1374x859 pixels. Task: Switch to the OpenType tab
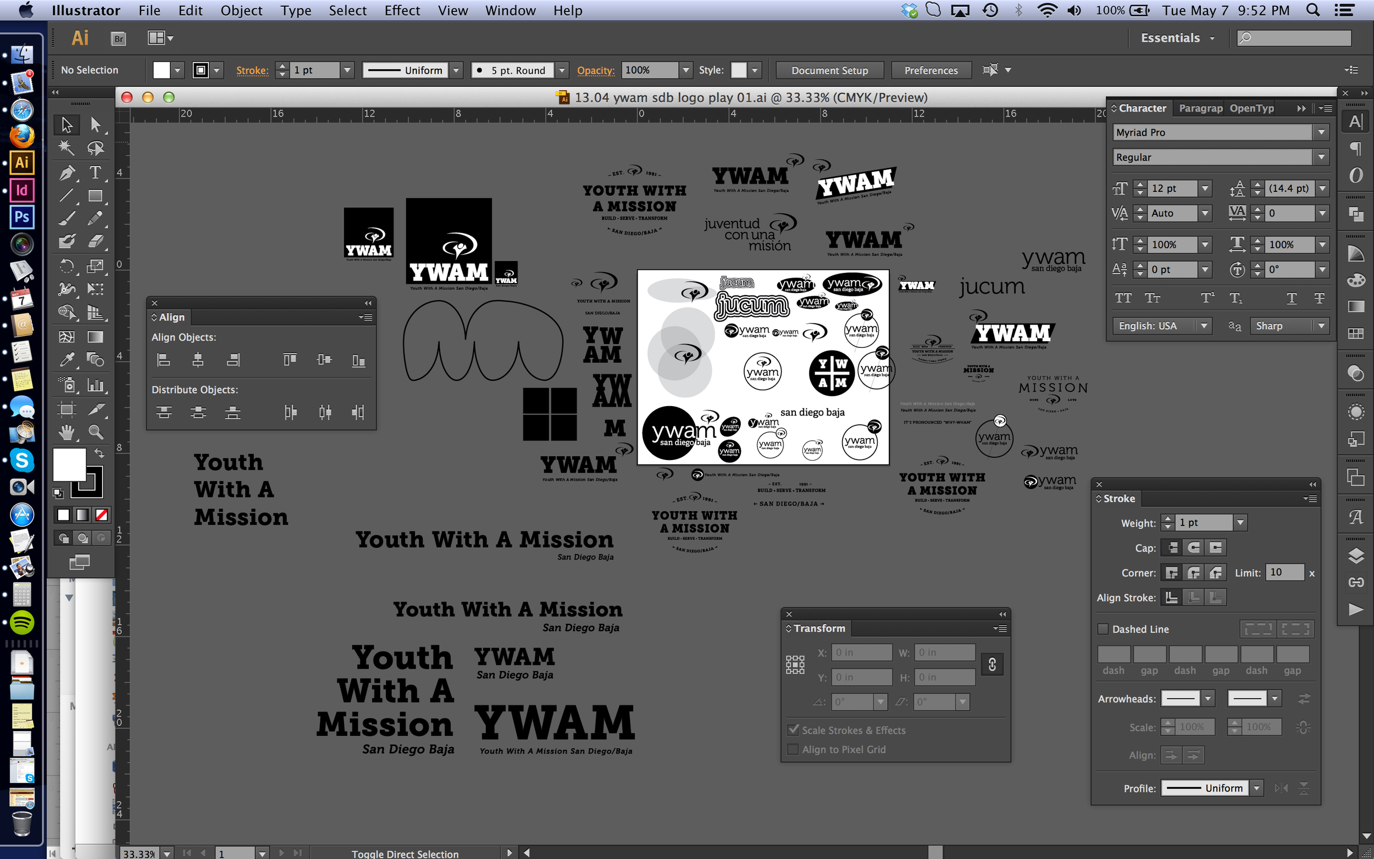1251,108
